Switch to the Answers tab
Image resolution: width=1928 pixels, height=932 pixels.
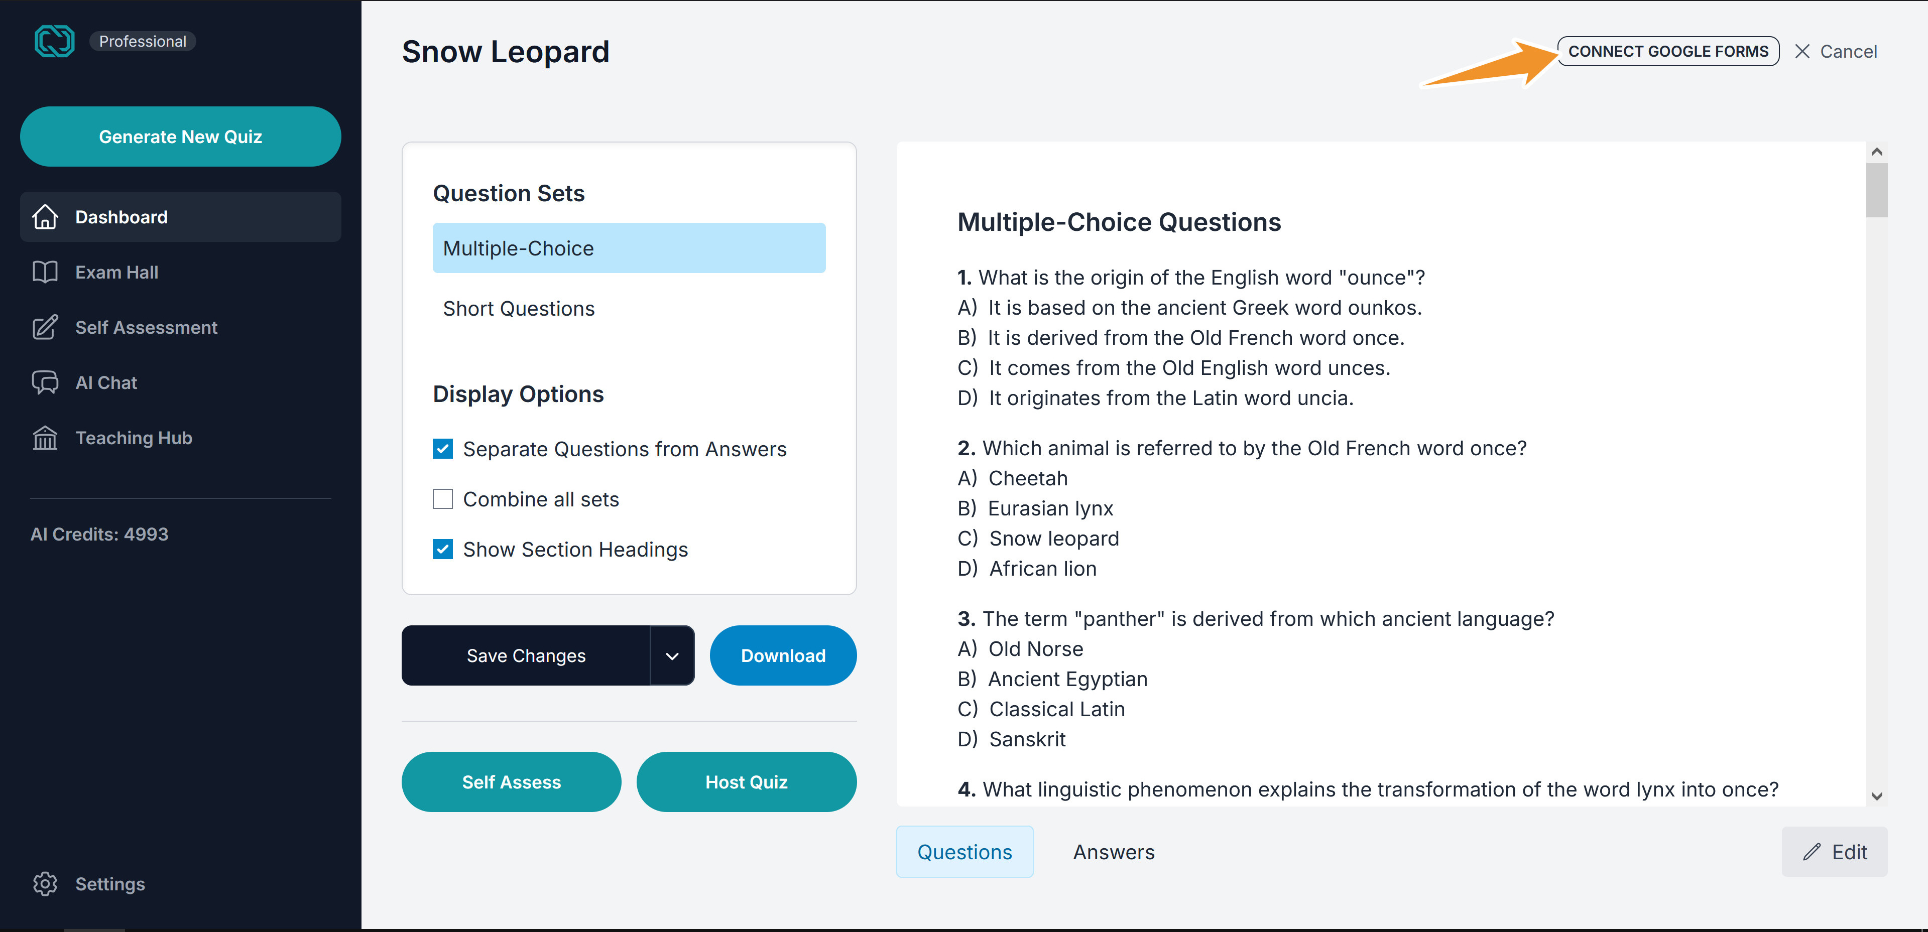point(1114,852)
